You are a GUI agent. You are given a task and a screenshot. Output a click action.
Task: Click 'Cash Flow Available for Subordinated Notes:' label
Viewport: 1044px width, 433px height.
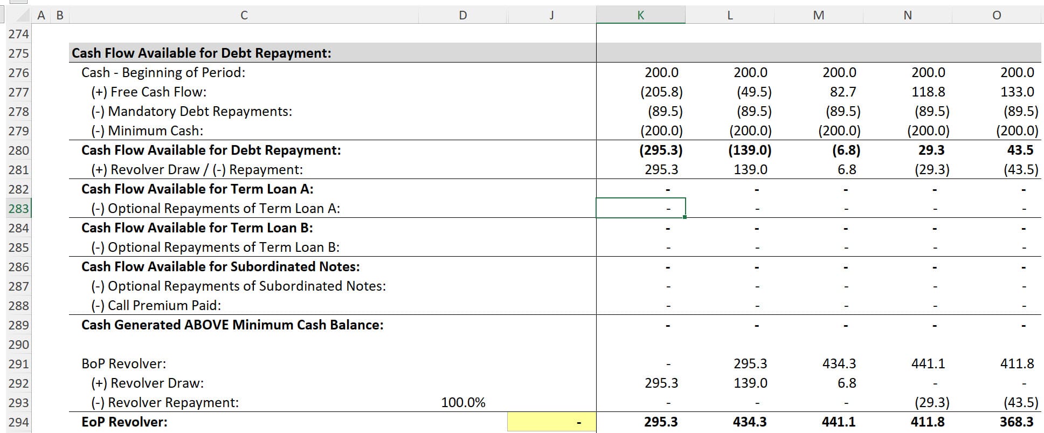tap(220, 266)
